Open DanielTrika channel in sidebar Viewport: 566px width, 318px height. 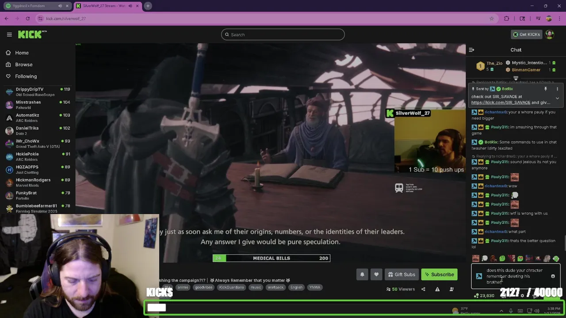pyautogui.click(x=38, y=131)
